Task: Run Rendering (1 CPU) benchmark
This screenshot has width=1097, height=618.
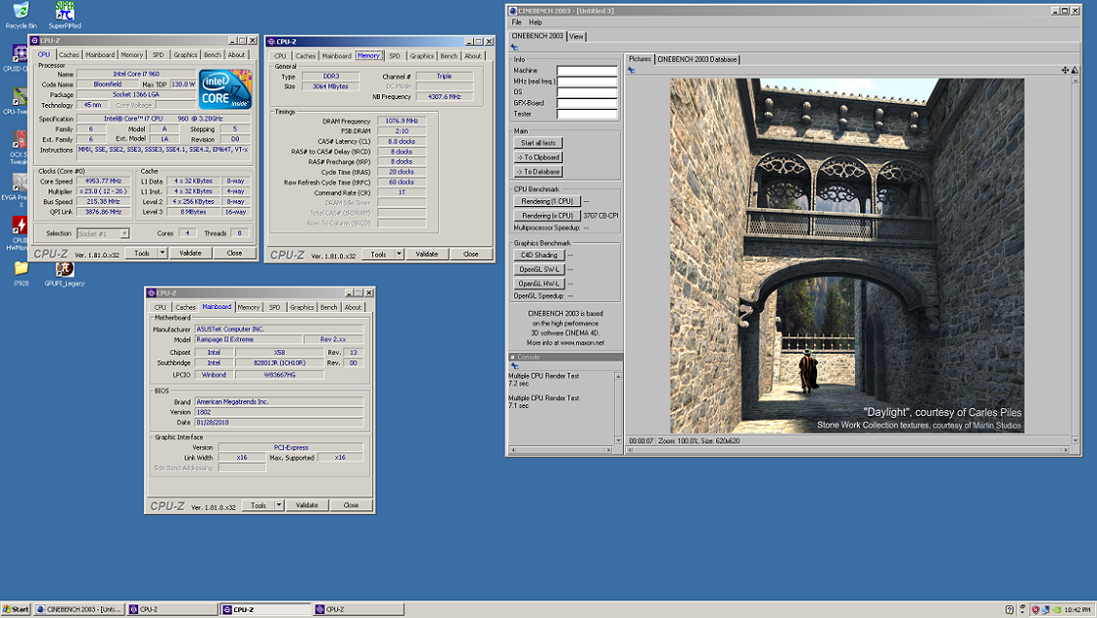Action: [547, 201]
